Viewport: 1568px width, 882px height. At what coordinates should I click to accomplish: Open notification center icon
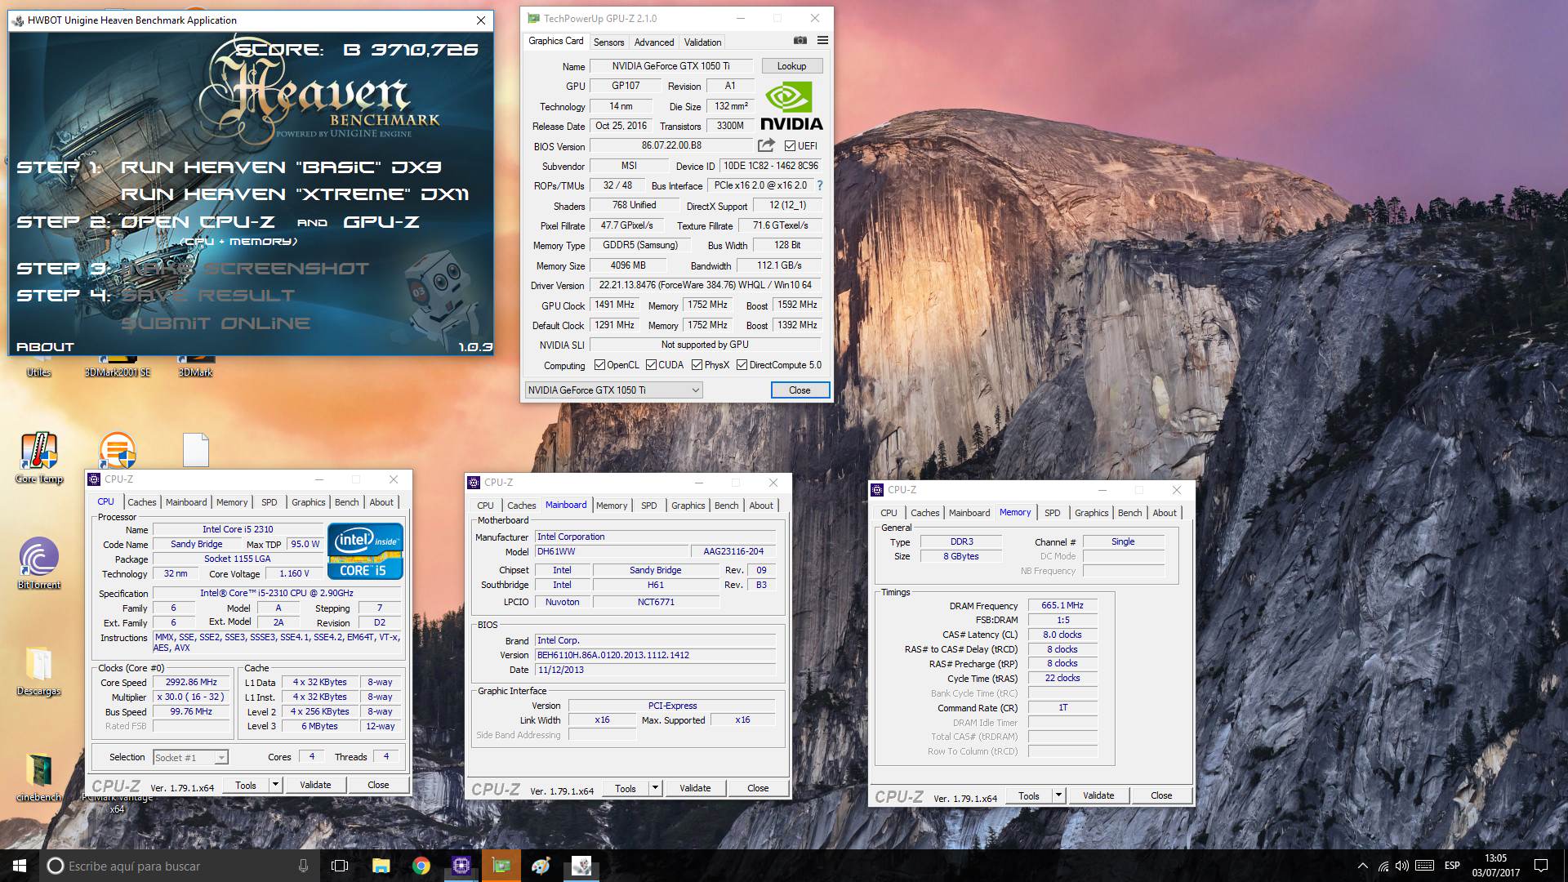point(1541,866)
